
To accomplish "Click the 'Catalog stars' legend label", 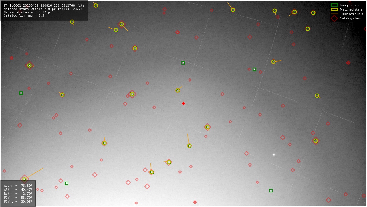I will tap(350, 18).
